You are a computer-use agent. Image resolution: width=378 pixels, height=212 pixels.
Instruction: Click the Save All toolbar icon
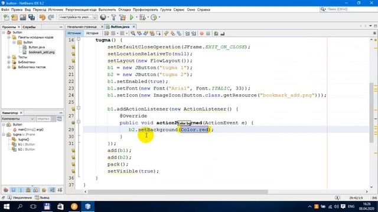pyautogui.click(x=31, y=17)
